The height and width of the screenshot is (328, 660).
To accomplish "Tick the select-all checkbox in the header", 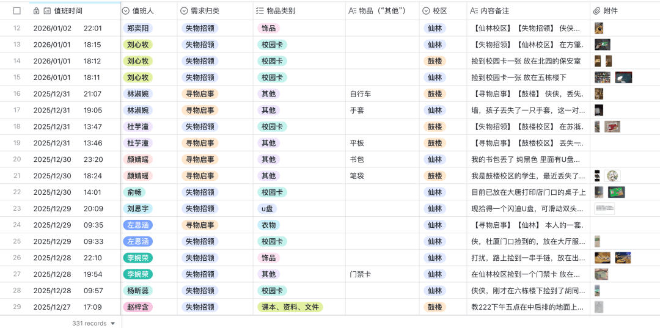I will pyautogui.click(x=16, y=11).
